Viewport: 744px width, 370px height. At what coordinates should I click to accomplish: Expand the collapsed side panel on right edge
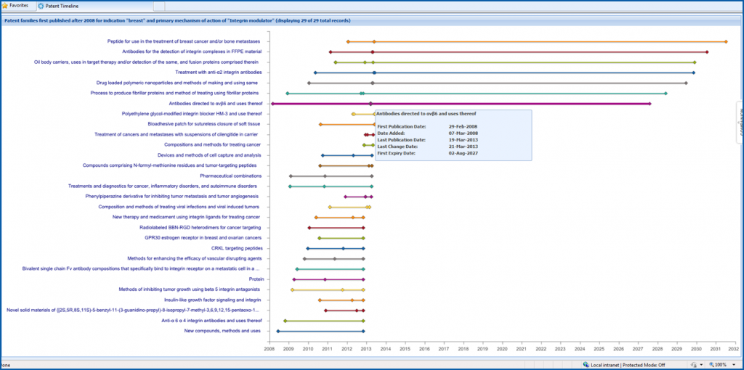[740, 123]
